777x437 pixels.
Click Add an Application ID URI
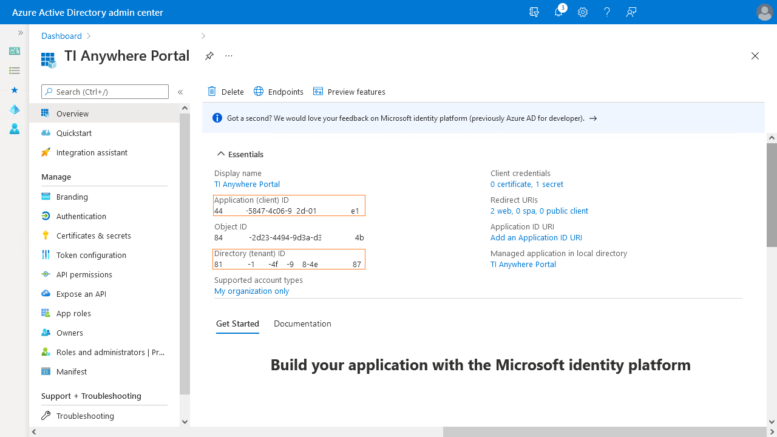[x=536, y=237]
